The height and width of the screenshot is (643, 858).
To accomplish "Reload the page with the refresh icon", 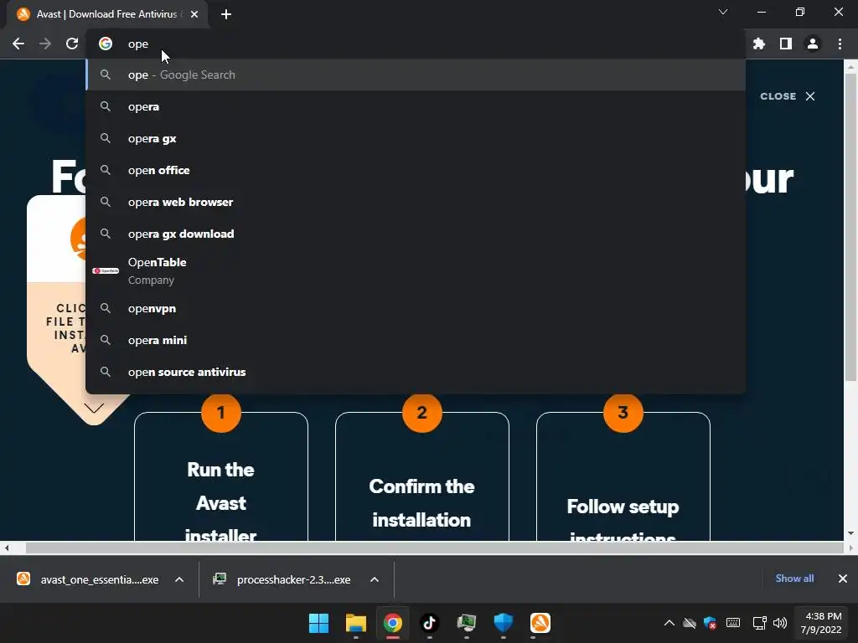I will coord(72,44).
